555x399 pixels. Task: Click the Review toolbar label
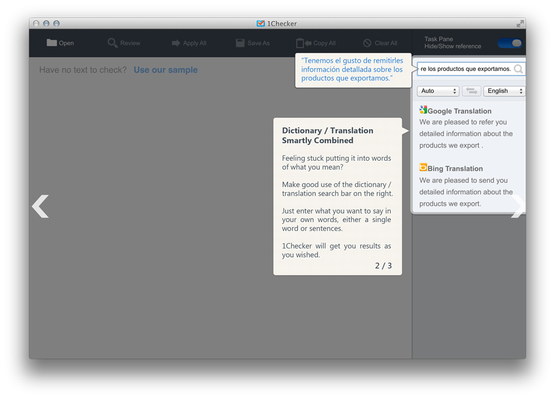pyautogui.click(x=130, y=43)
